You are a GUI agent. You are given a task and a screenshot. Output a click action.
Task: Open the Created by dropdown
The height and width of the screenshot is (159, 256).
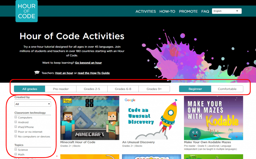[33, 104]
